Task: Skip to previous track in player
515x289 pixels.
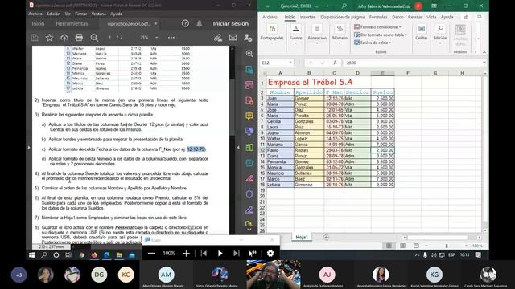Action: 204,254
